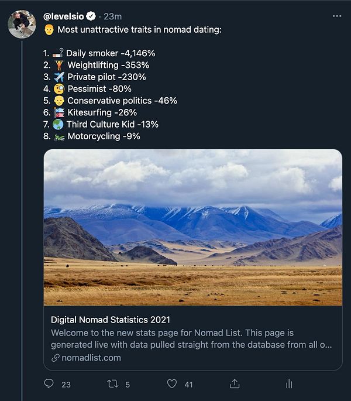
Task: Open the share tweet icon
Action: pos(235,384)
